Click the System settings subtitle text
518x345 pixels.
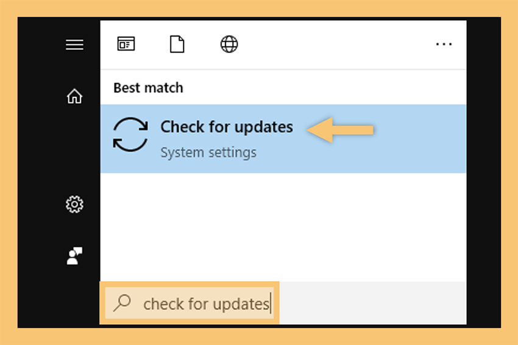[208, 152]
